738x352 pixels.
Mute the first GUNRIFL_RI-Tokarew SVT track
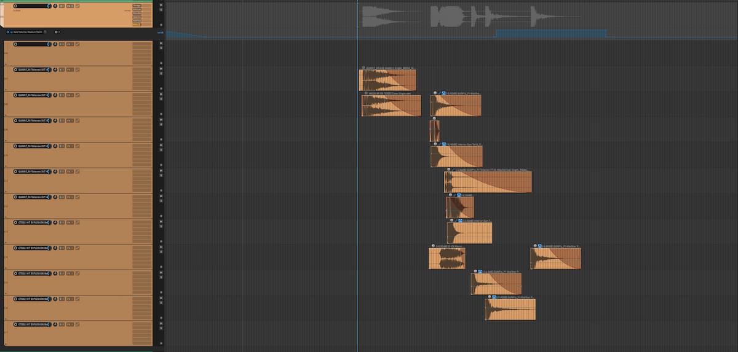(x=161, y=68)
